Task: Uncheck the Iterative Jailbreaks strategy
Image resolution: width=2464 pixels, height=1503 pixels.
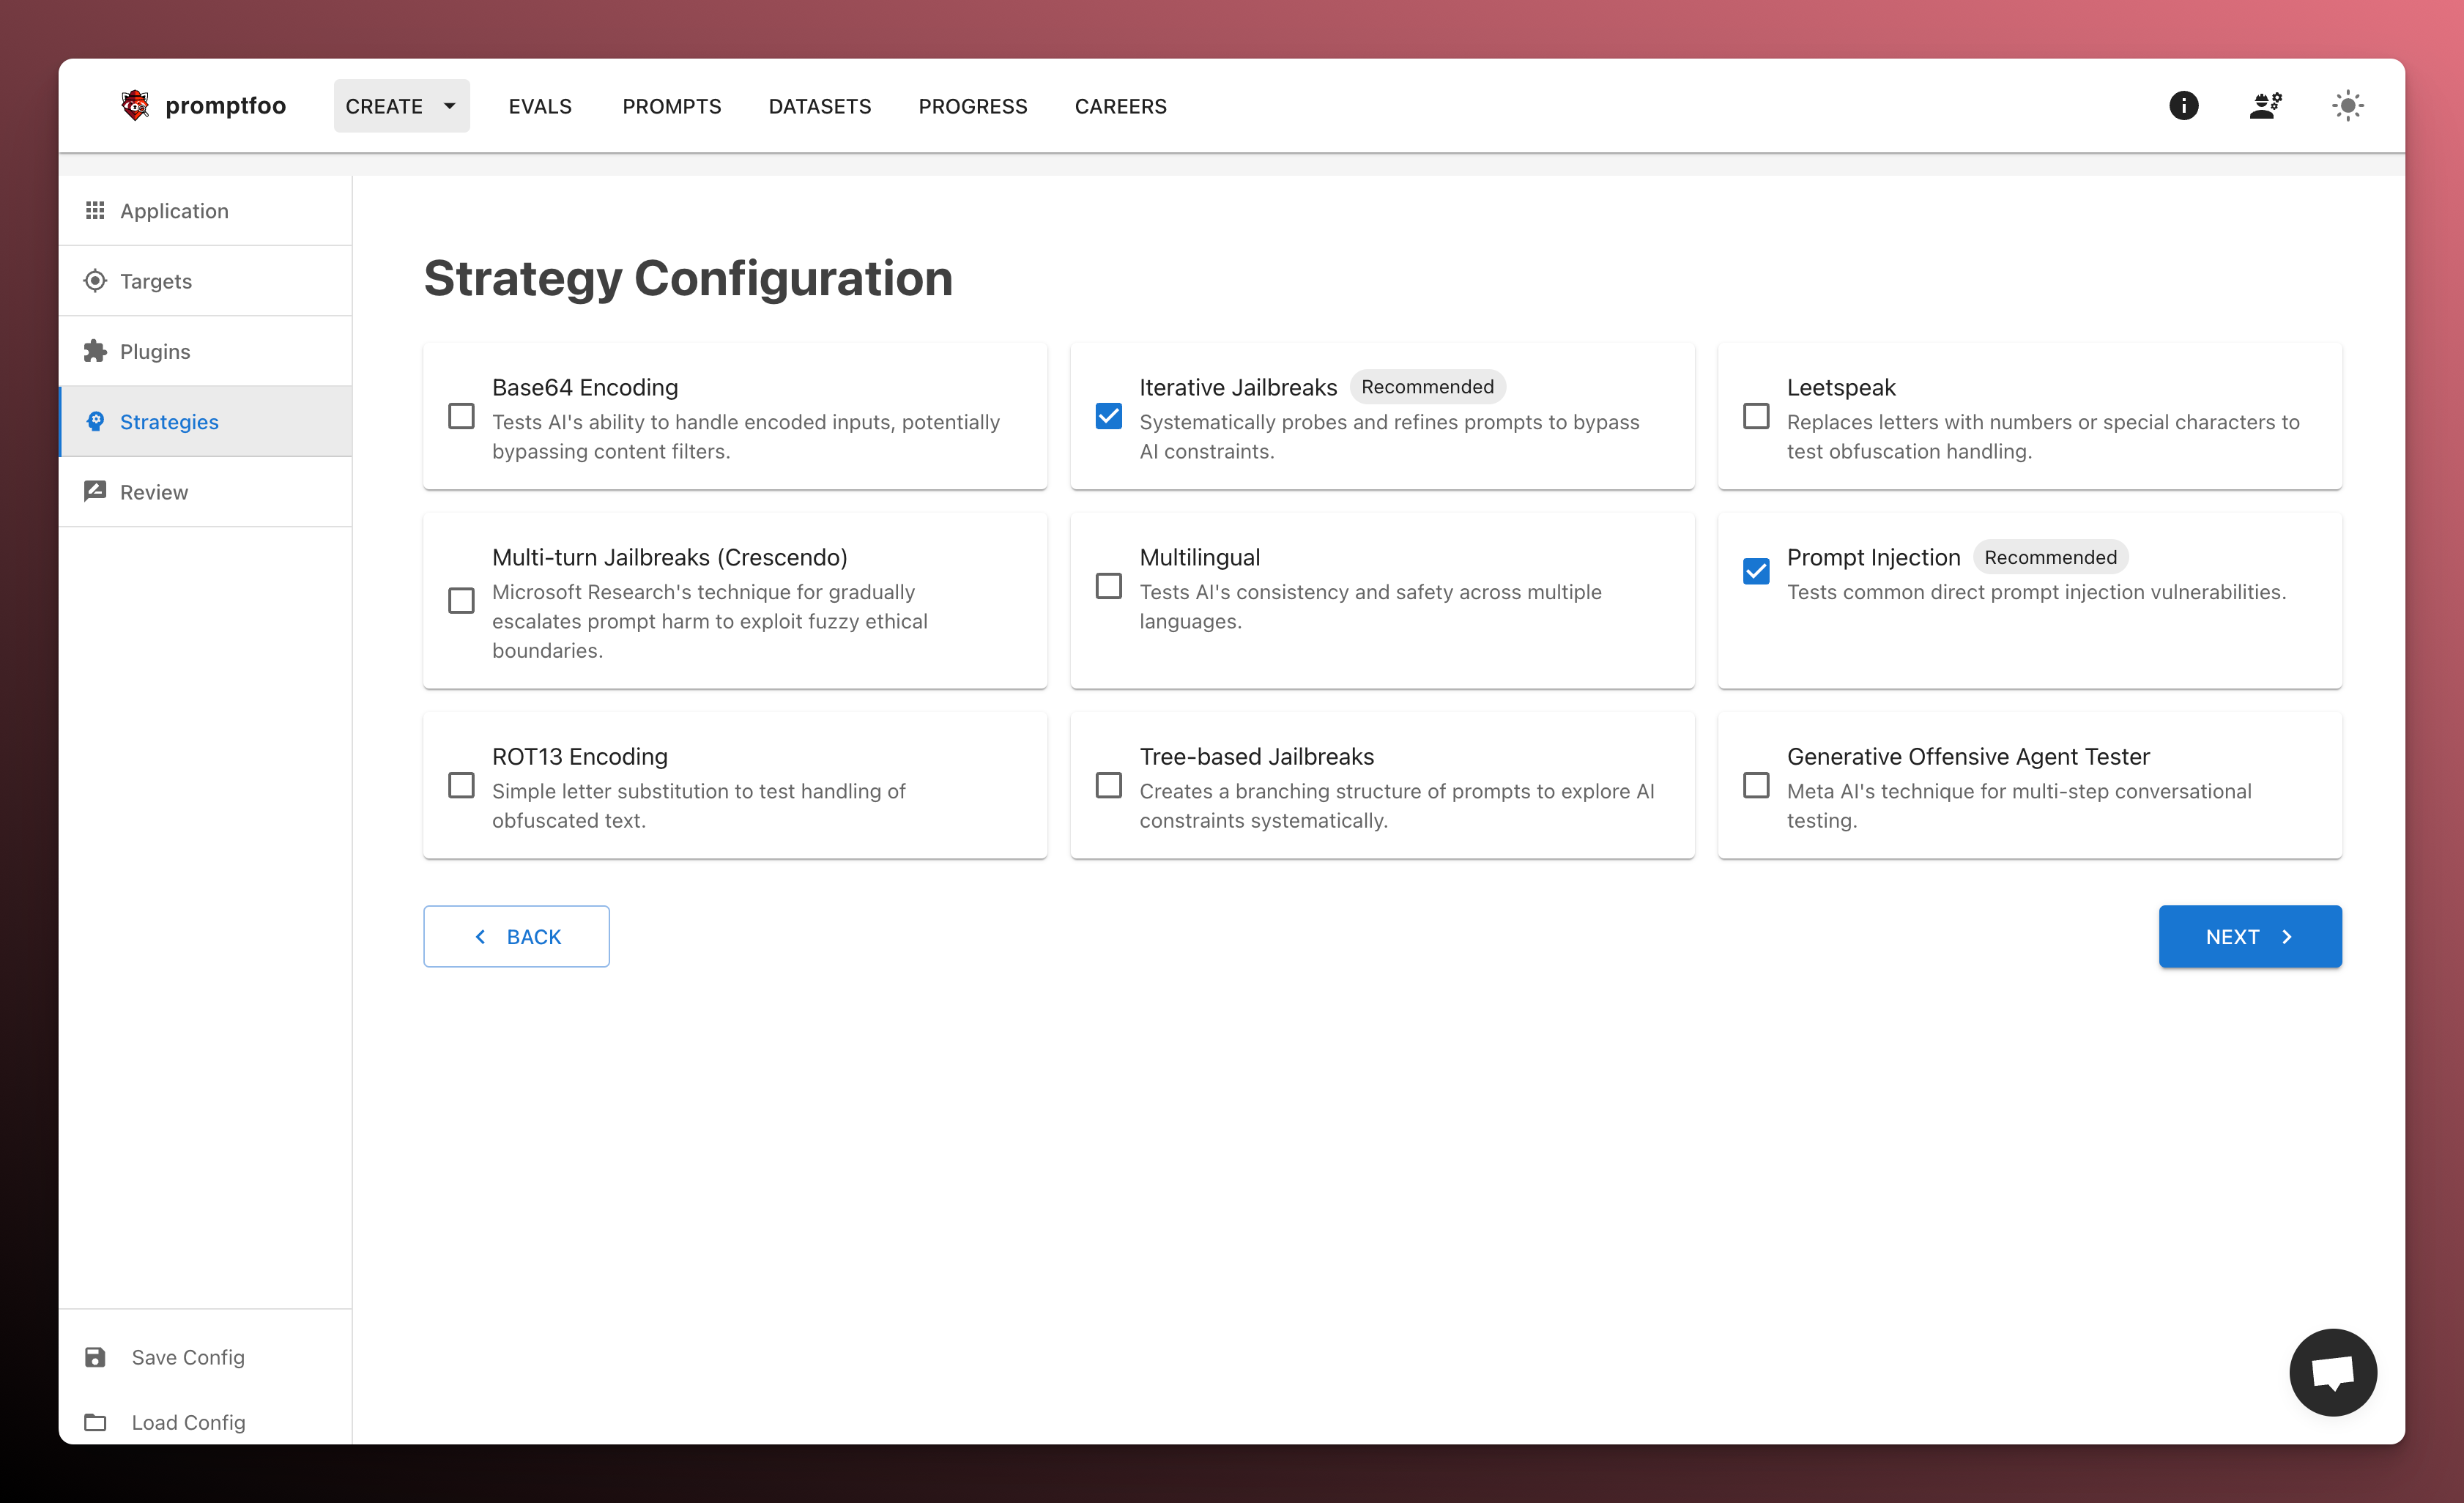Action: coord(1108,416)
